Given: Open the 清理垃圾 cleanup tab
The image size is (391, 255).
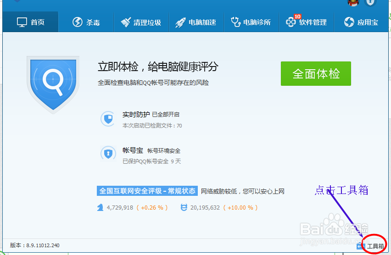Looking at the screenshot, I should 141,22.
